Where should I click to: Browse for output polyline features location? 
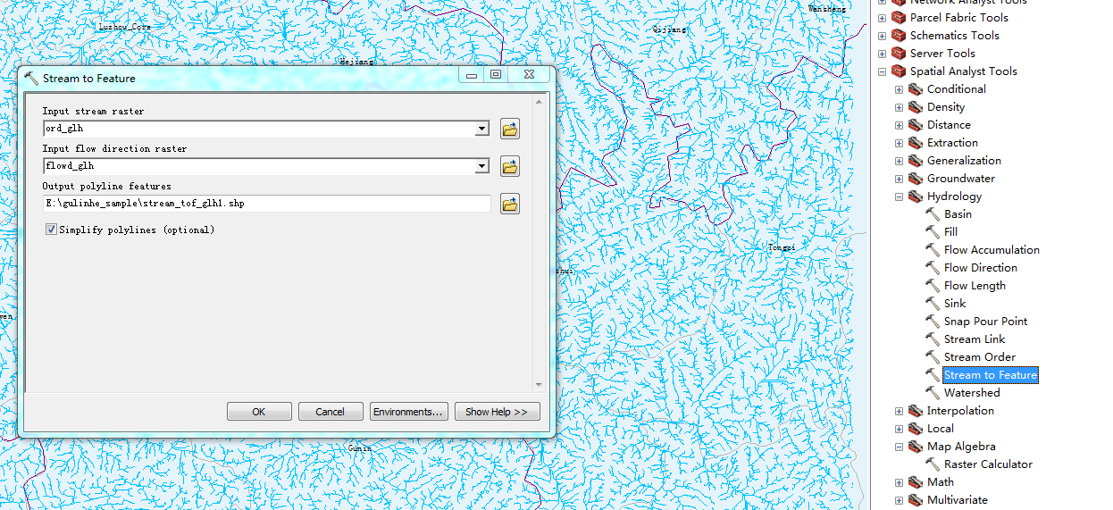pos(510,204)
